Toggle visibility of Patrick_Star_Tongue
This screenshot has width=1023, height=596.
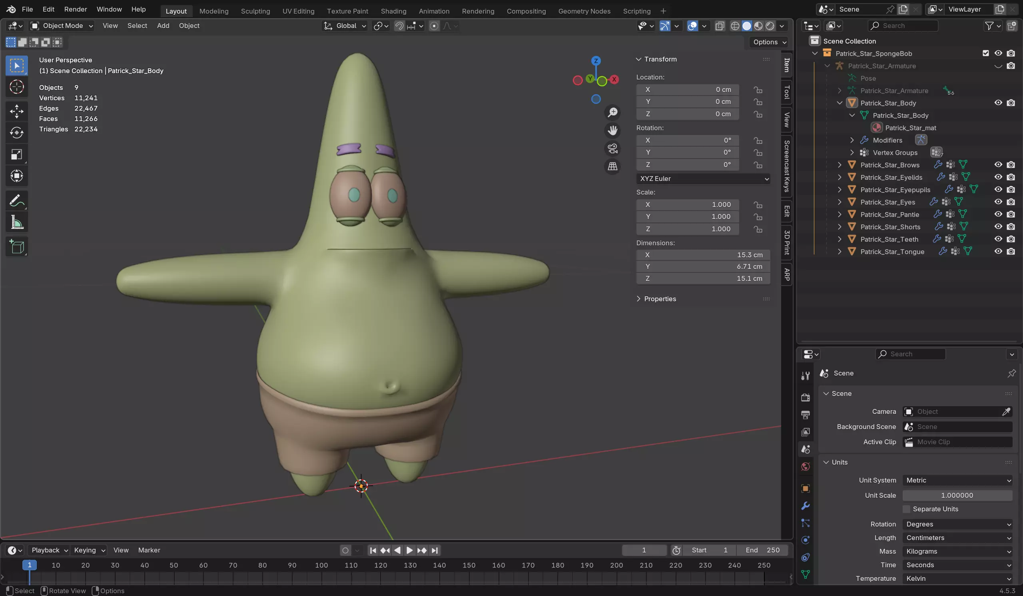click(998, 252)
